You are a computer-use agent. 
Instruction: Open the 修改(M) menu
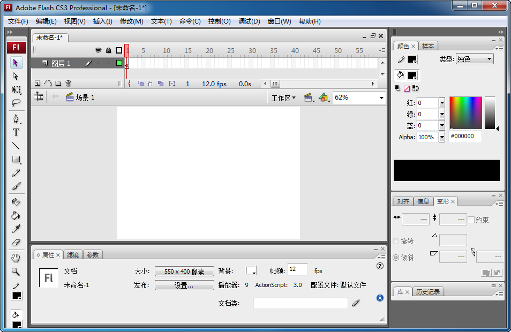pos(131,21)
